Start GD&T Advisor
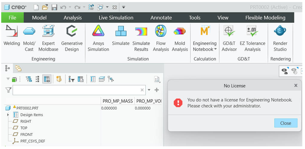 coord(229,38)
